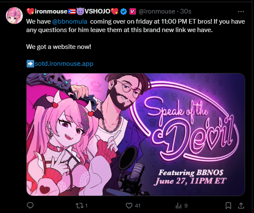254x213 pixels.
Task: Click the VShojo affiliate badge
Action: [x=133, y=11]
